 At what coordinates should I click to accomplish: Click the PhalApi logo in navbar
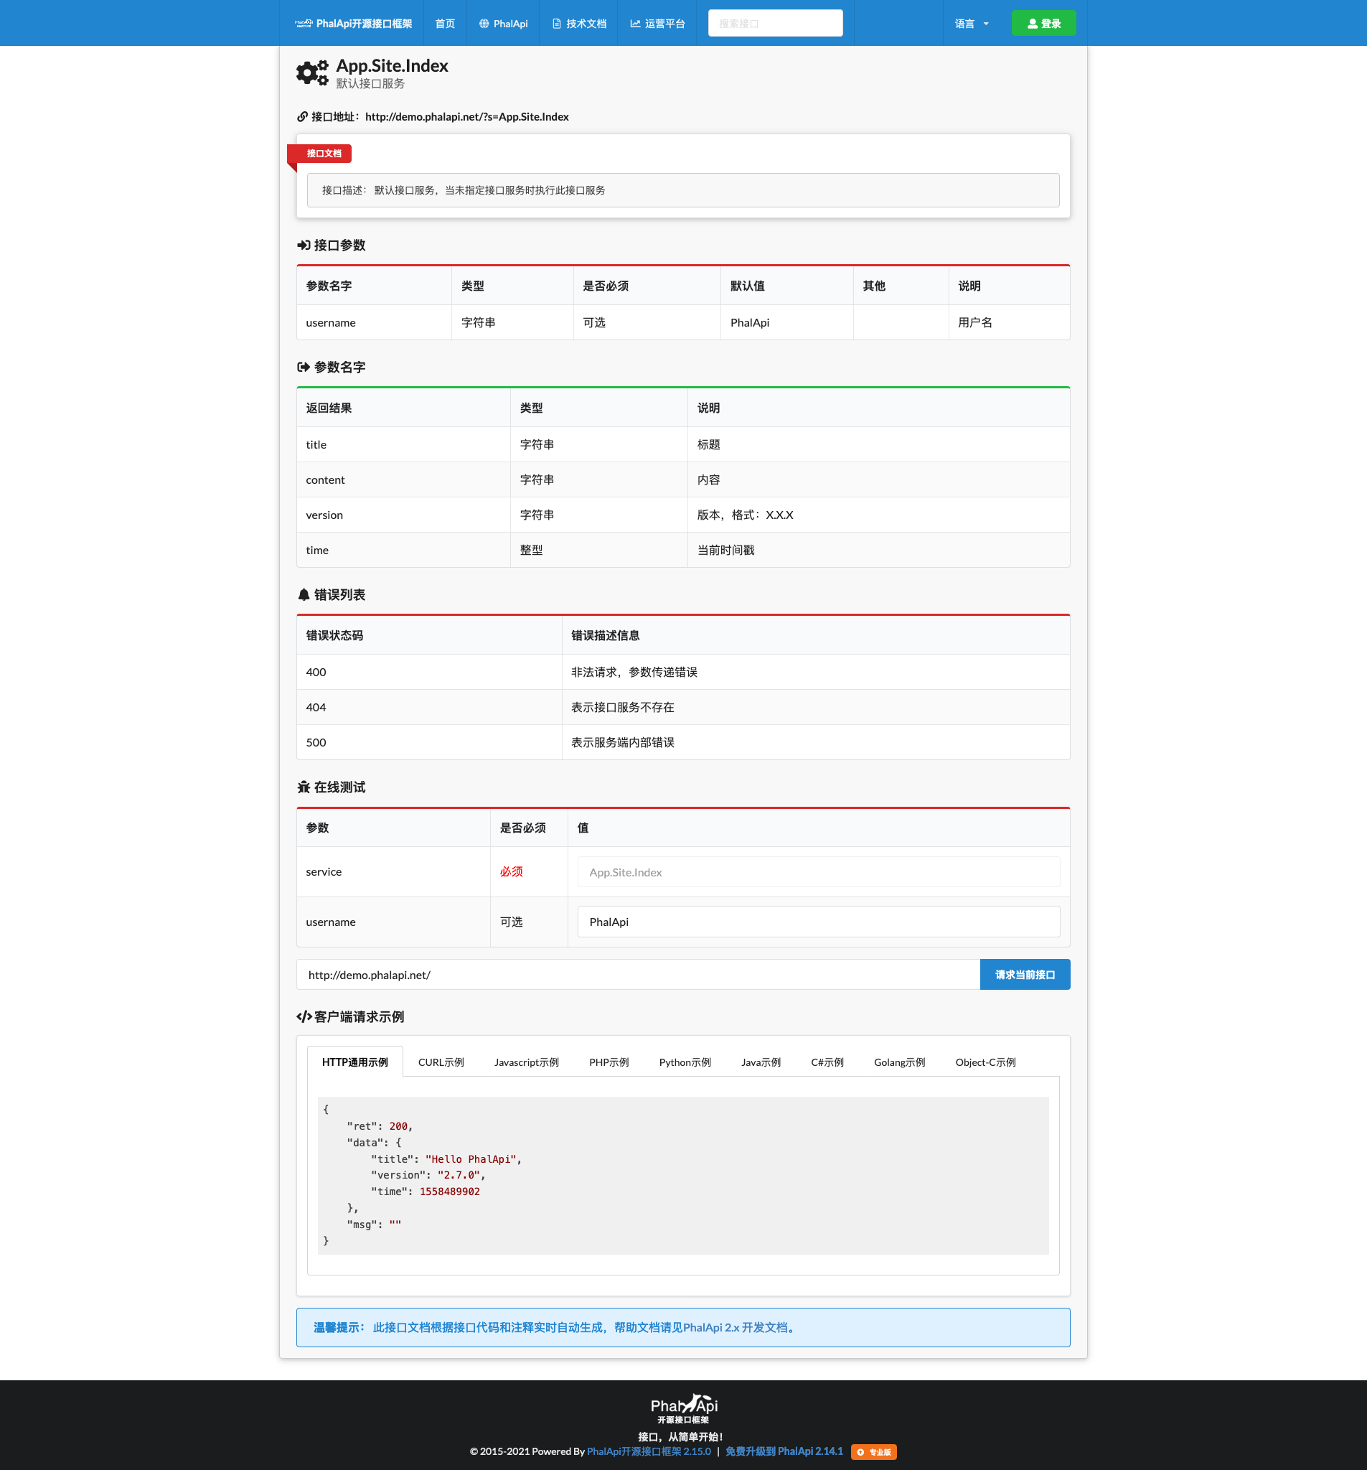tap(303, 24)
